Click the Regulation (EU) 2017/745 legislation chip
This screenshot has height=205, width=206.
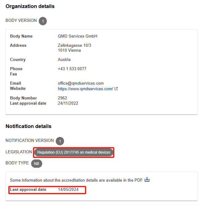[74, 152]
